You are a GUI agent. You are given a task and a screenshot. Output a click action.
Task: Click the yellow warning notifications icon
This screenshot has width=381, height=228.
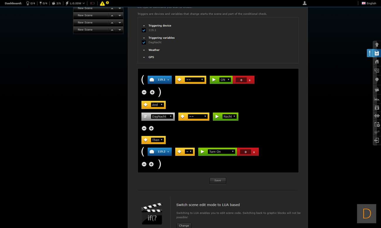point(102,4)
